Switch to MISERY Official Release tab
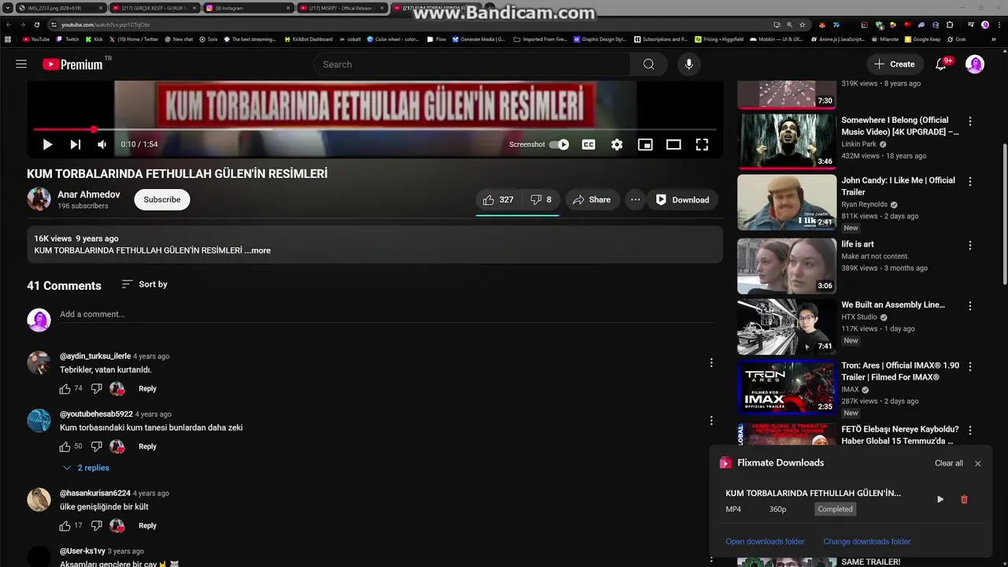Viewport: 1008px width, 567px height. (x=342, y=8)
